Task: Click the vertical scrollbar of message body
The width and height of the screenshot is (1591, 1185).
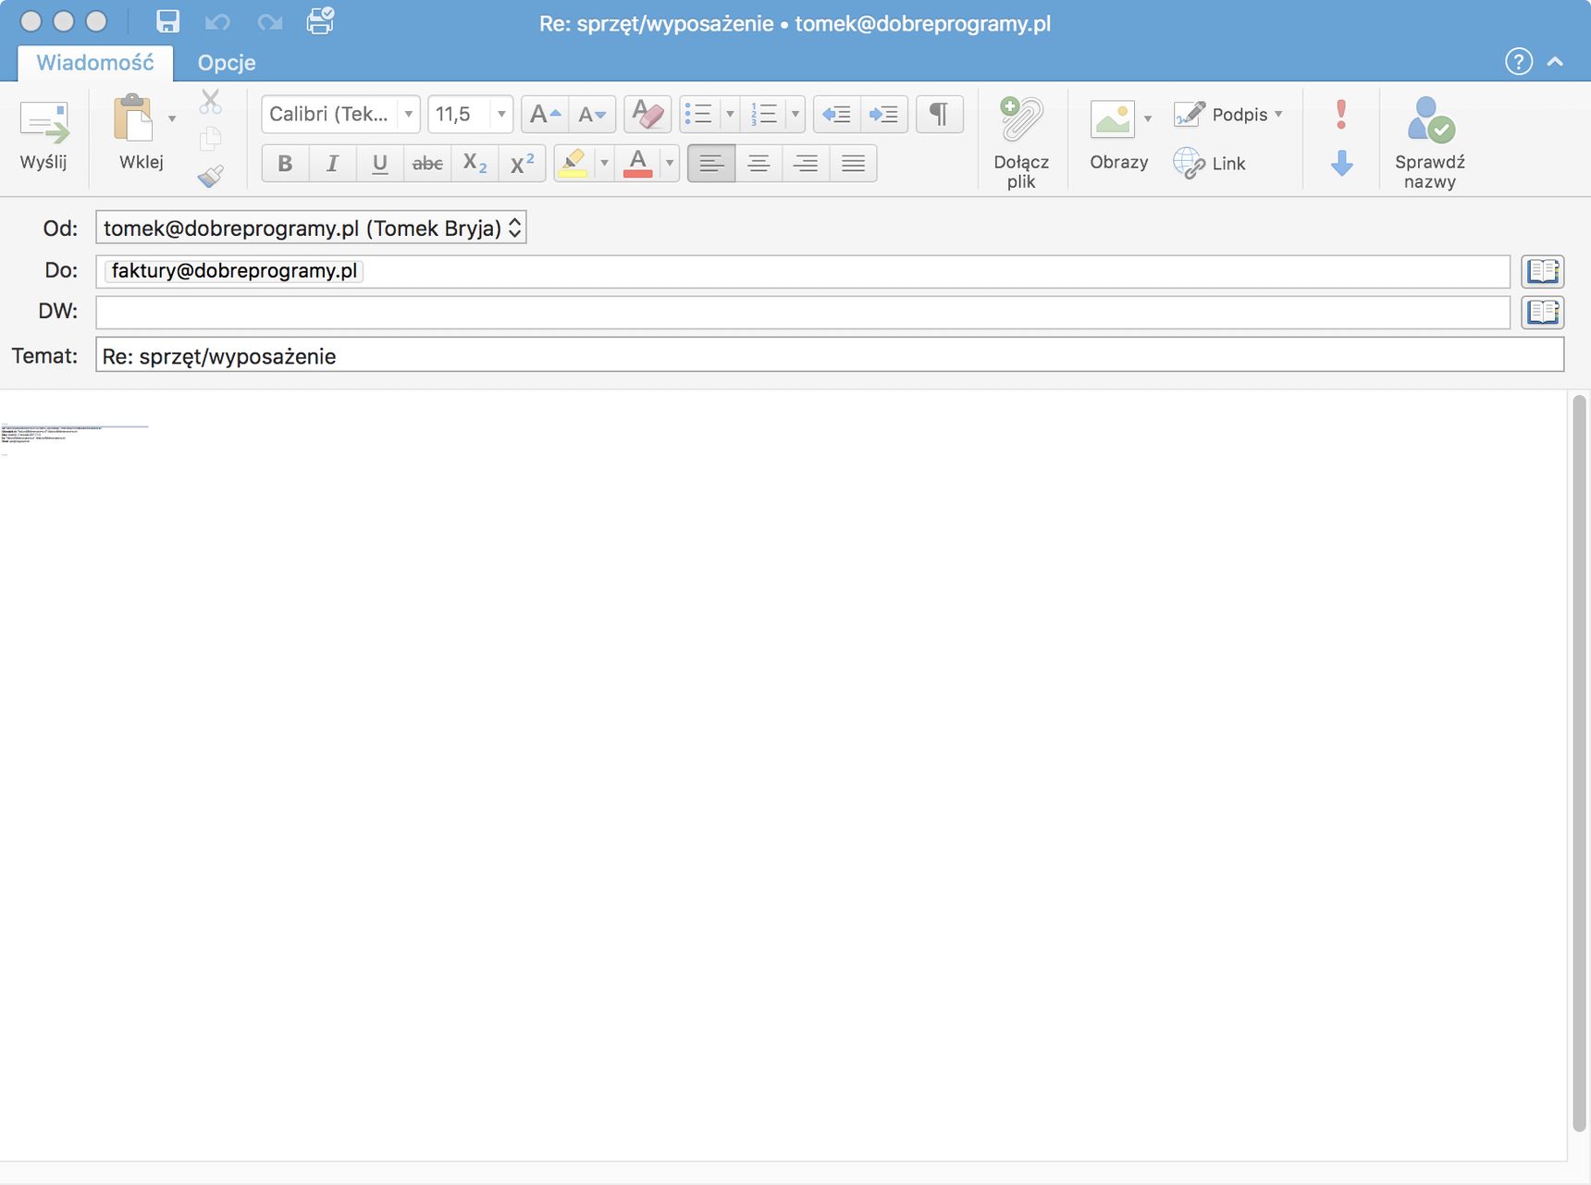Action: pos(1580,763)
